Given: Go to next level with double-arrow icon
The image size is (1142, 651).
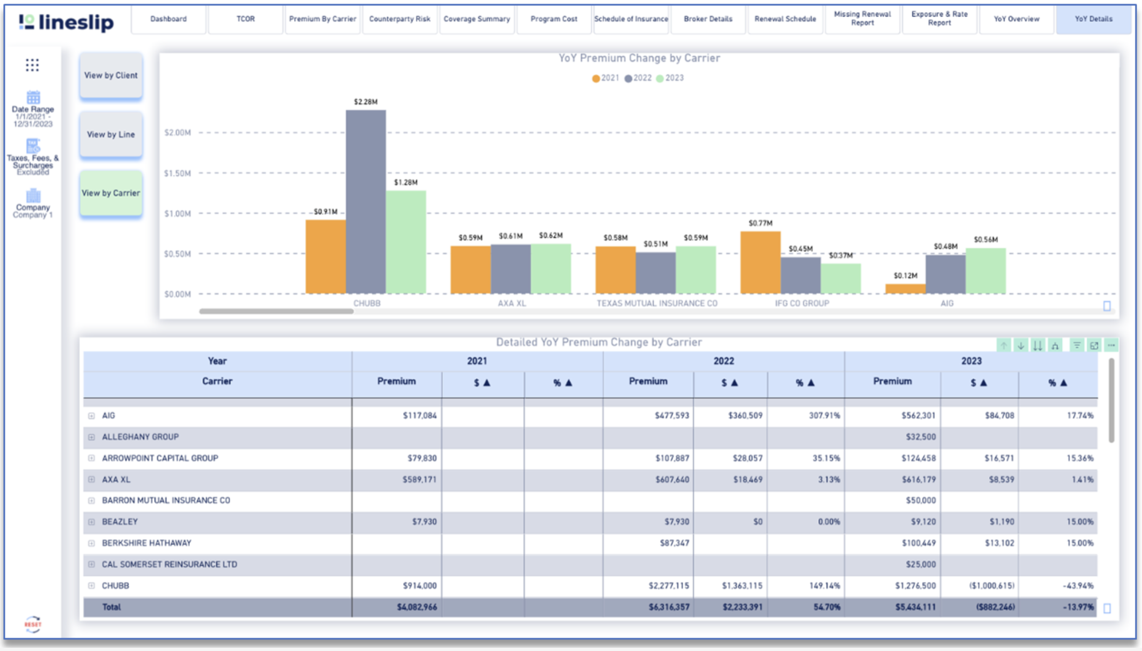Looking at the screenshot, I should [1038, 345].
